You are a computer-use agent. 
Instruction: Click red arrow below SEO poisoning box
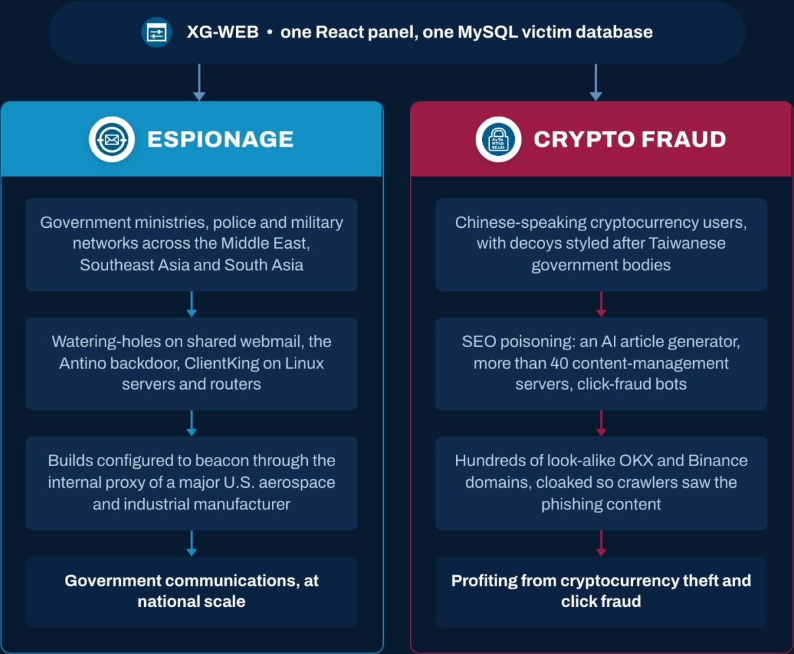pyautogui.click(x=601, y=424)
